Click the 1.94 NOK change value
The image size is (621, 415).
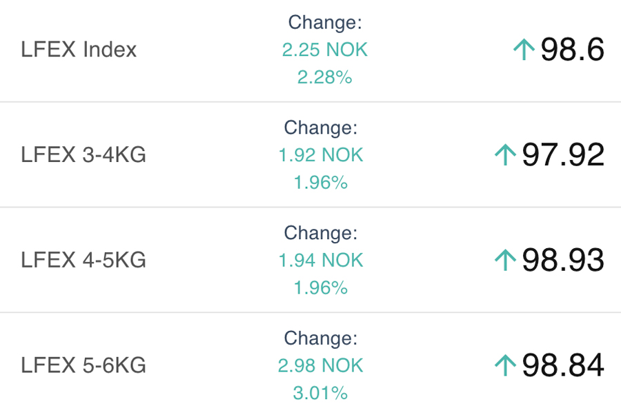click(x=321, y=260)
